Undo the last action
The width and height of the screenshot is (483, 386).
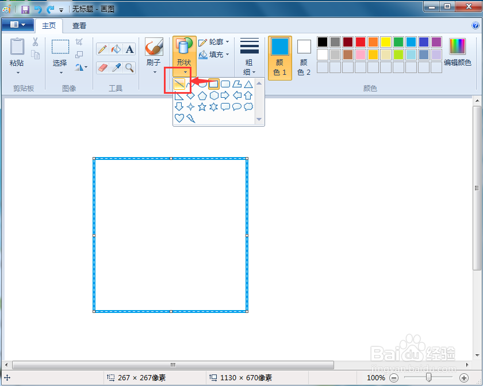(x=38, y=10)
